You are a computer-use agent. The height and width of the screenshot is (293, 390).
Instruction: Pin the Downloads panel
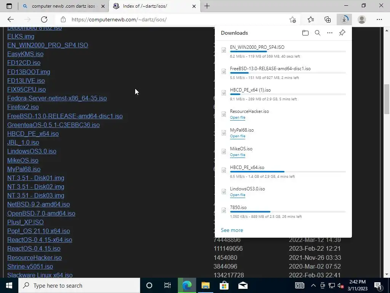coord(342,33)
